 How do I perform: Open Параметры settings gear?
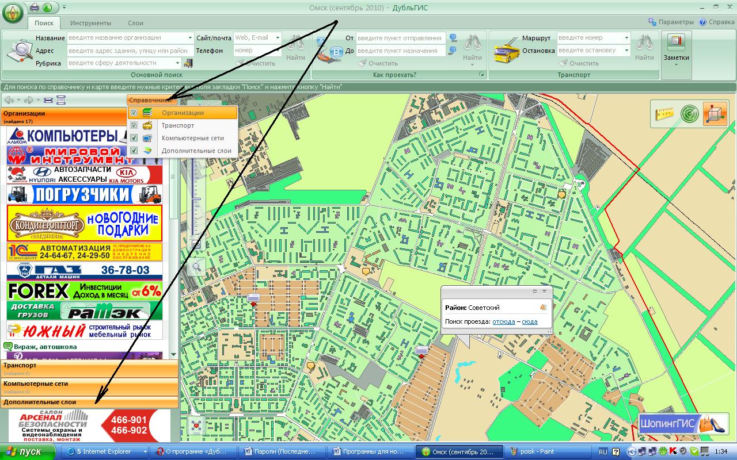tap(671, 22)
